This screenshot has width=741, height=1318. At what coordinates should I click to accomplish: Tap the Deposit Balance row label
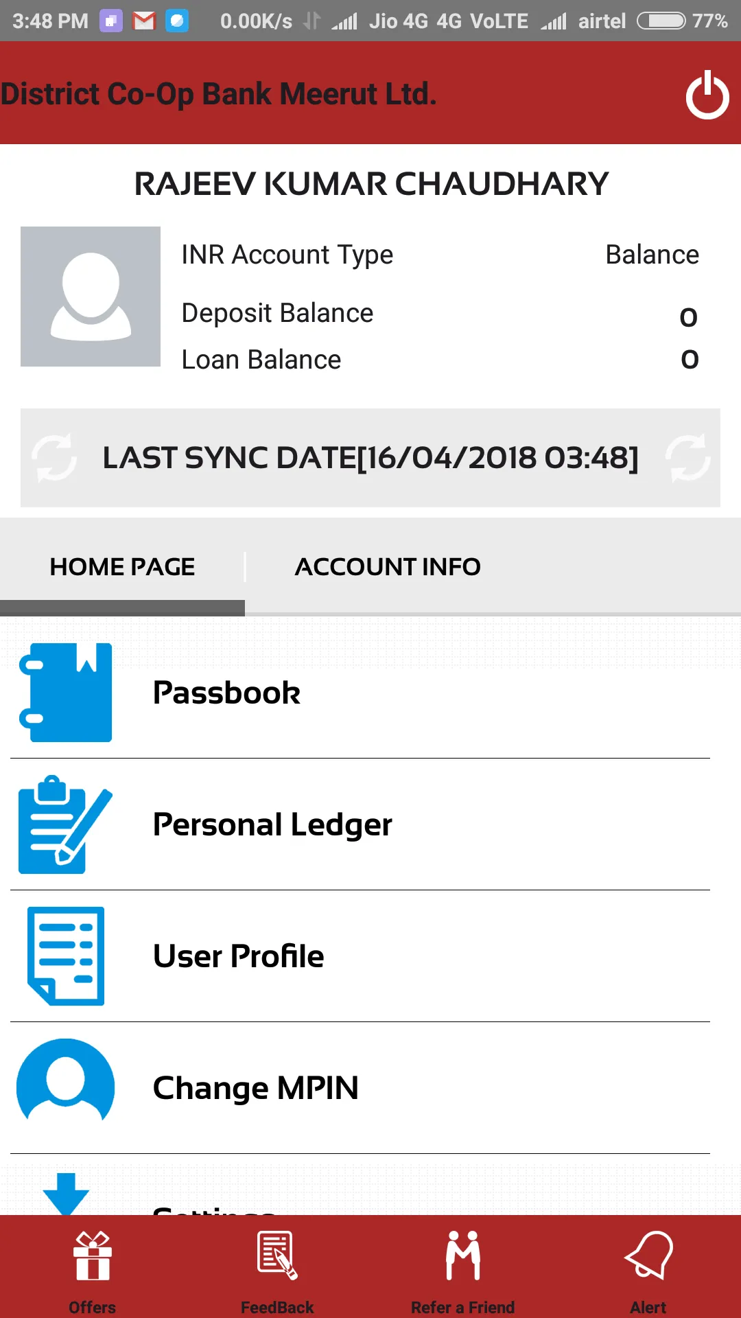277,313
